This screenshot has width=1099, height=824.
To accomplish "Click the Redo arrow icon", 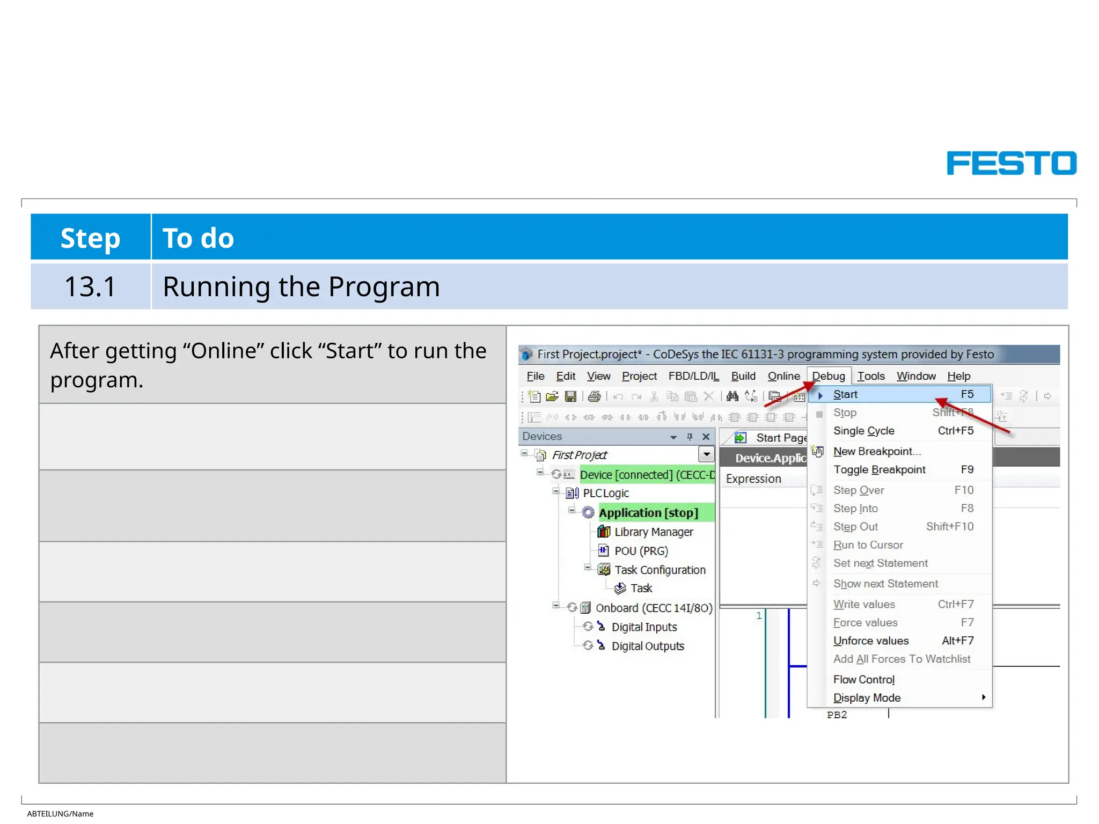I will 636,396.
